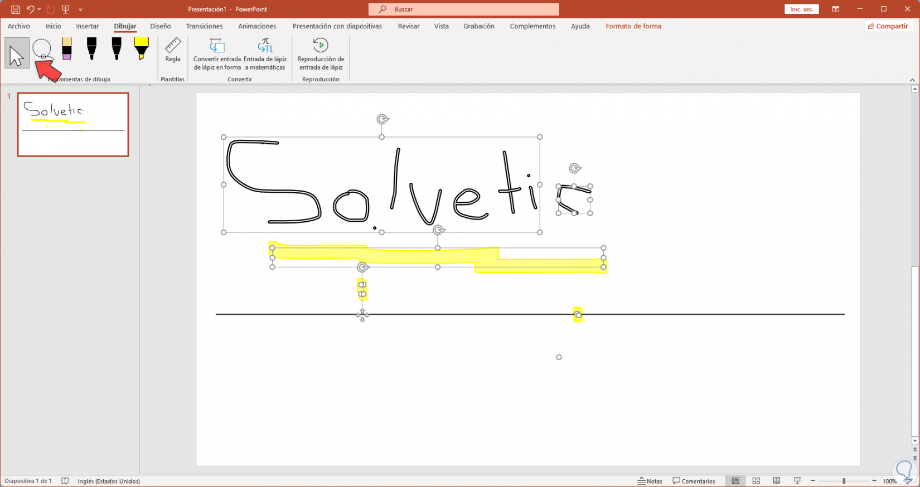Click the Inglés (Estados Unidos) language indicator
920x487 pixels.
tap(109, 481)
